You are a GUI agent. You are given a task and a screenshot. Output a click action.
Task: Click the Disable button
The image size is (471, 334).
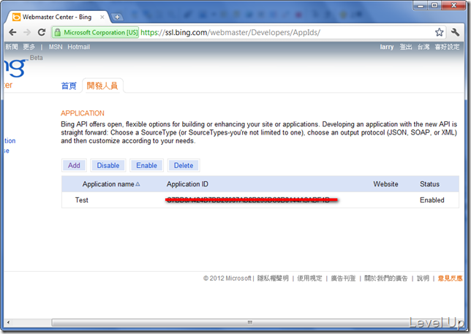coord(108,165)
